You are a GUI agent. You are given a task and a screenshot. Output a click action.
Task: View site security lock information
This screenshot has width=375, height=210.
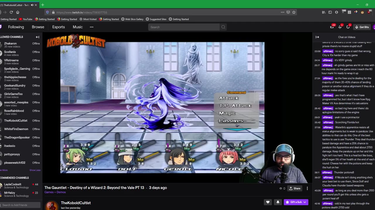click(53, 12)
